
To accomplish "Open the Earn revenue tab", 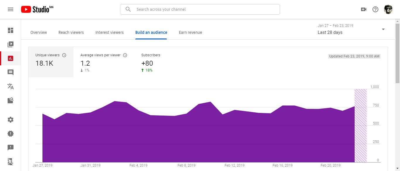I will click(x=190, y=32).
